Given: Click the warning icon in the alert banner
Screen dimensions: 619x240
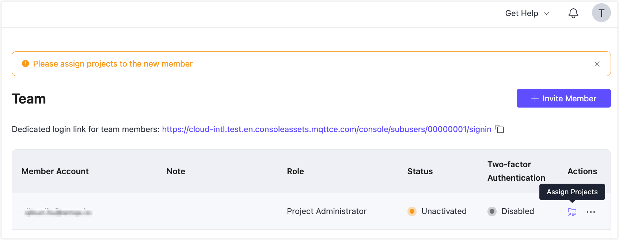Looking at the screenshot, I should 24,63.
